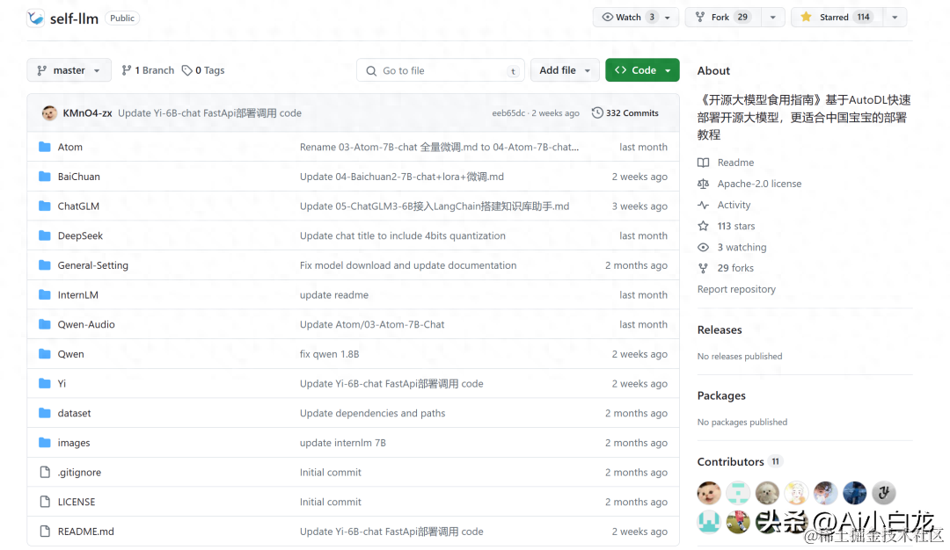The width and height of the screenshot is (950, 550).
Task: Open the Watch notifications dropdown arrow
Action: pos(668,18)
